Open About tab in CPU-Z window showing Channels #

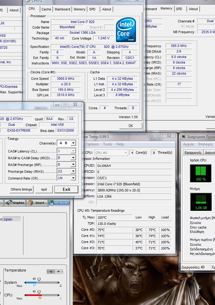point(193,9)
